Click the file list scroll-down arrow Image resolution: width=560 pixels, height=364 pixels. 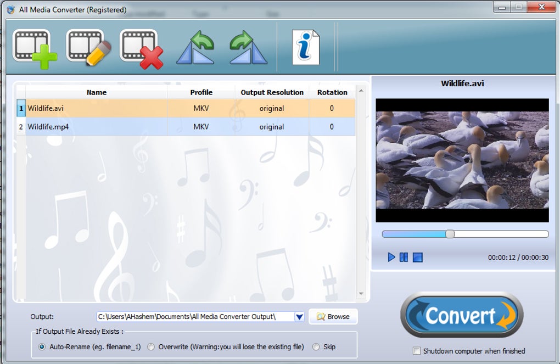coord(361,294)
